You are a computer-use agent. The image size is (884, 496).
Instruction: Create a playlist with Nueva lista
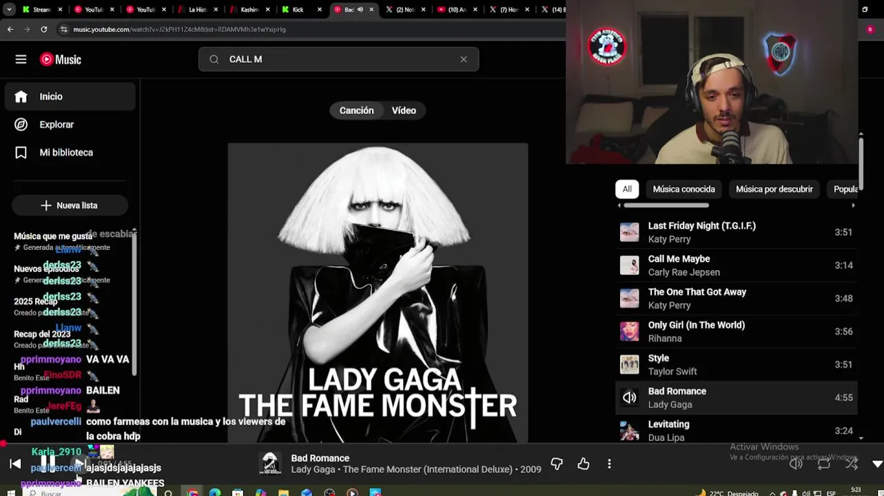tap(70, 205)
